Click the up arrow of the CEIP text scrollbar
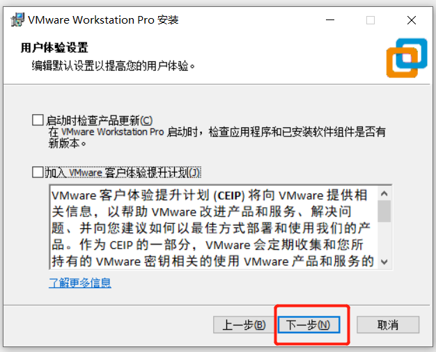 tap(384, 193)
